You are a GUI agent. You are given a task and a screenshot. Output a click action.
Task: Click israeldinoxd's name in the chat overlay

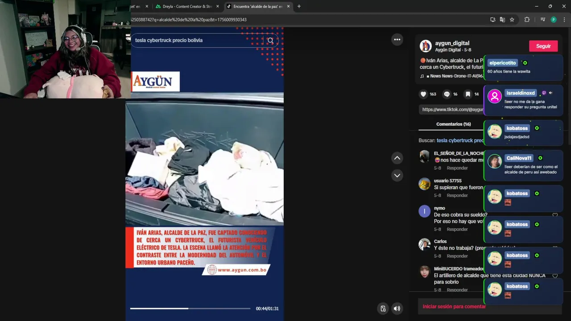point(520,93)
